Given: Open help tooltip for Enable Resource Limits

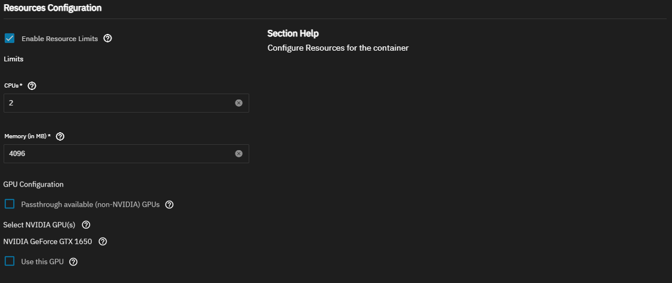Looking at the screenshot, I should pos(108,38).
